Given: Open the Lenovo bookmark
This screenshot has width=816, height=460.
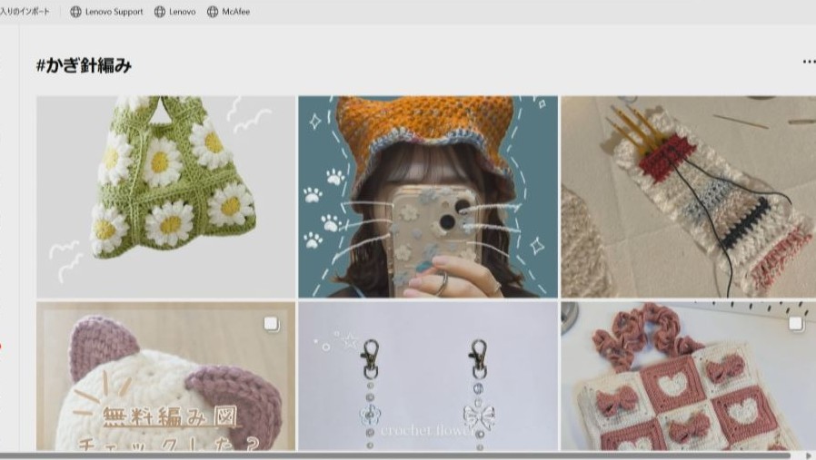Looking at the screenshot, I should click(175, 12).
